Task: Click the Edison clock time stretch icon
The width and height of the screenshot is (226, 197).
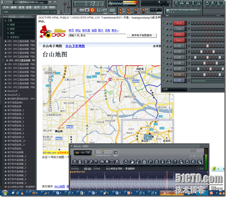Action: pos(144,162)
